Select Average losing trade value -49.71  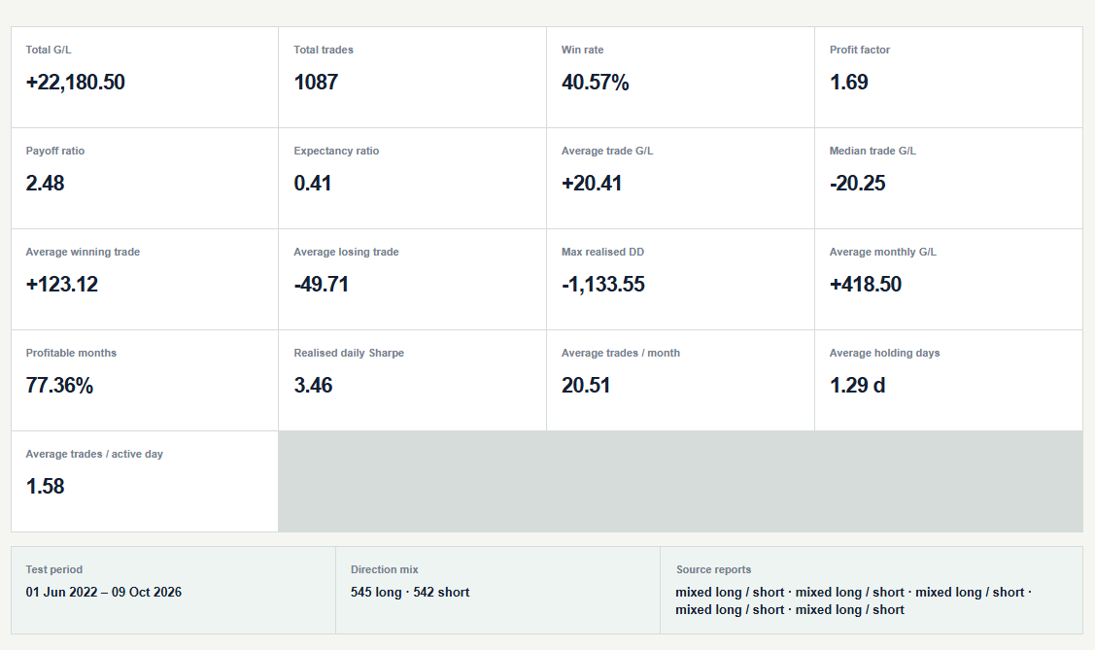tap(322, 285)
